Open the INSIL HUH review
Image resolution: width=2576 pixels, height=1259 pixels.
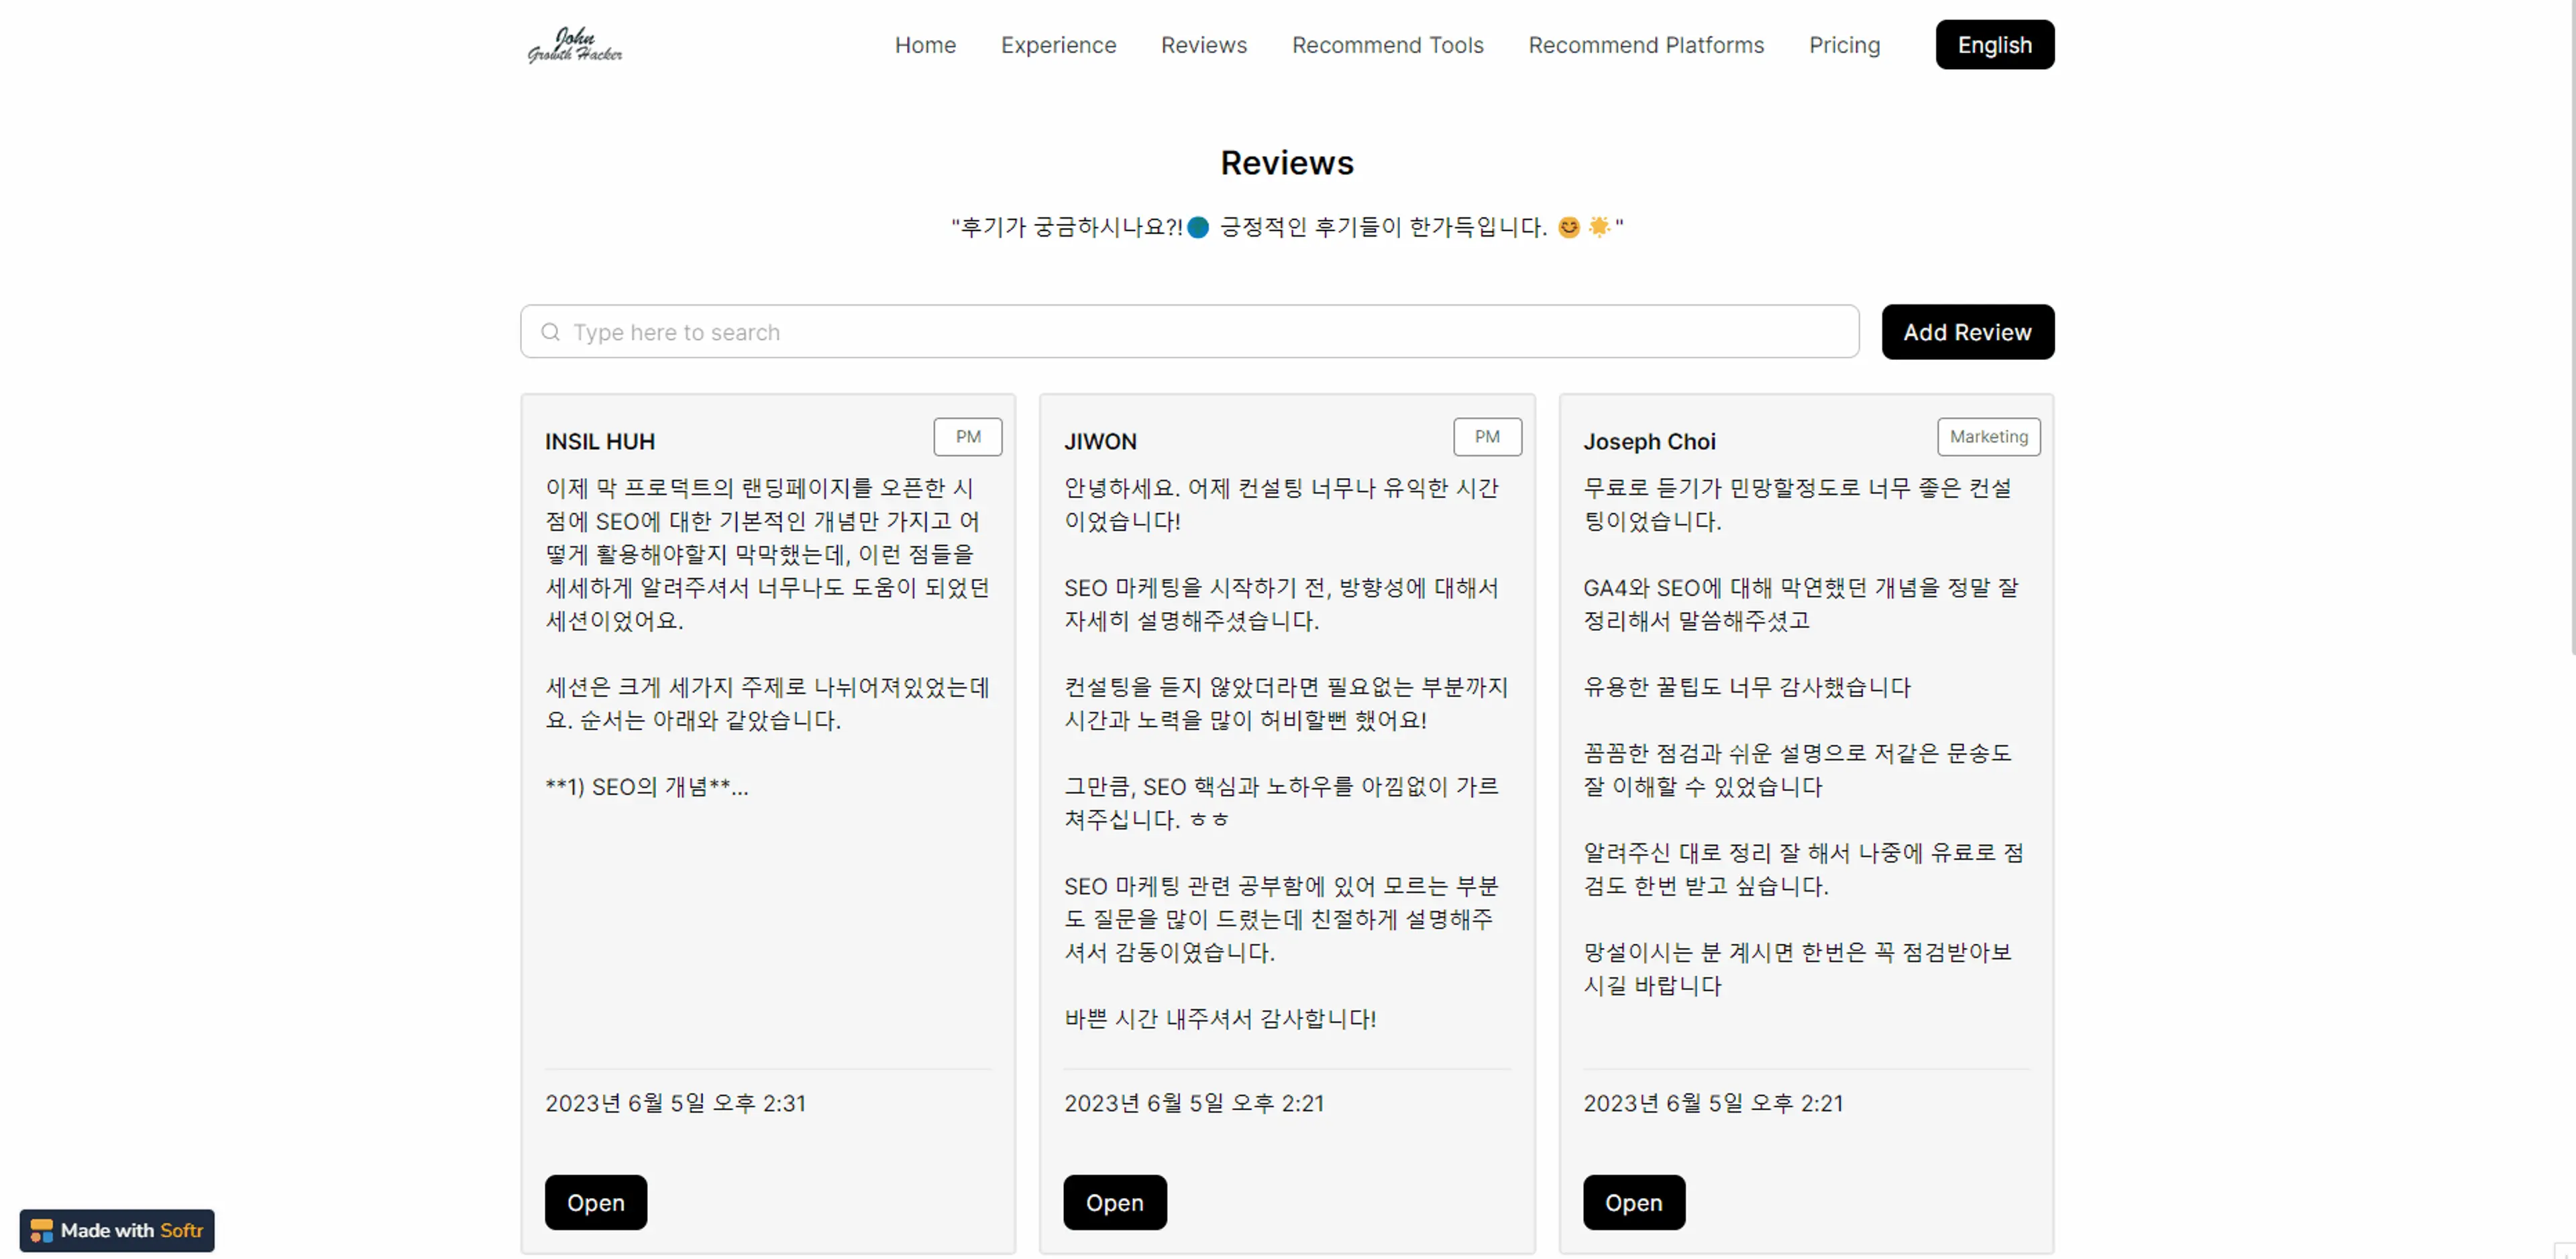click(595, 1202)
